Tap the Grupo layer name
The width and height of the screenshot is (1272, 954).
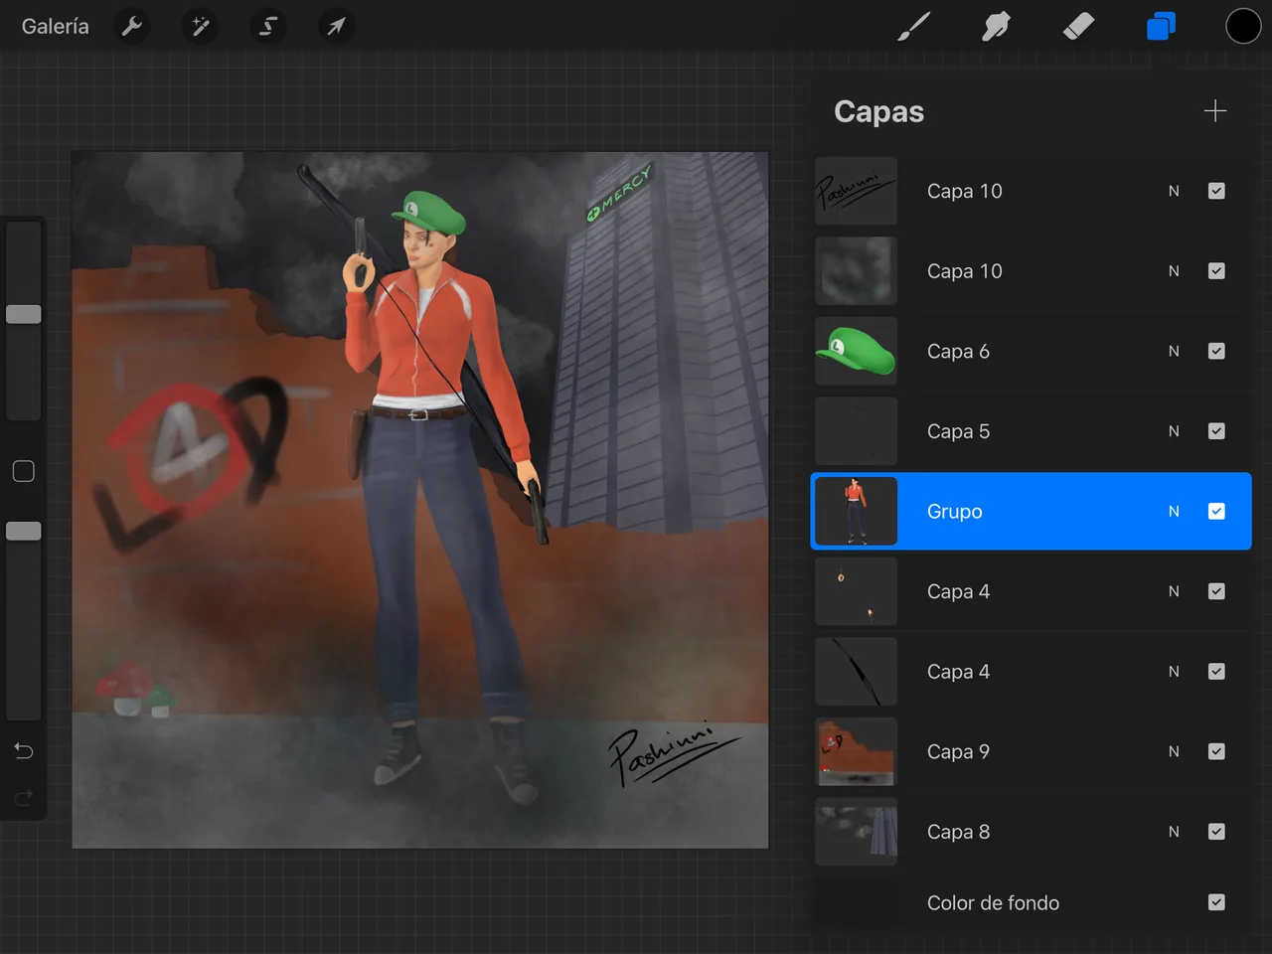[954, 511]
